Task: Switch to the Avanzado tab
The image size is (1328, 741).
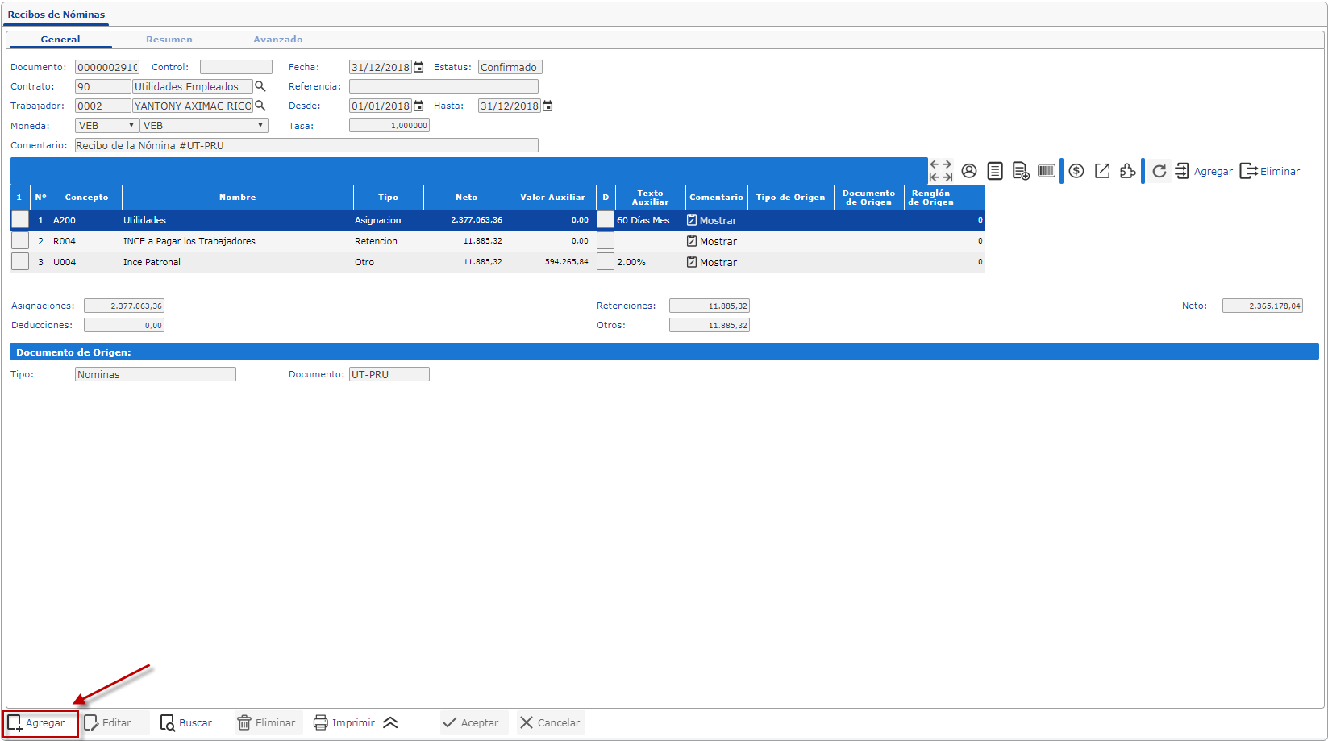Action: point(278,40)
